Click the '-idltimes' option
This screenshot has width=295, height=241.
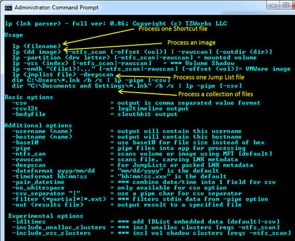point(29,222)
